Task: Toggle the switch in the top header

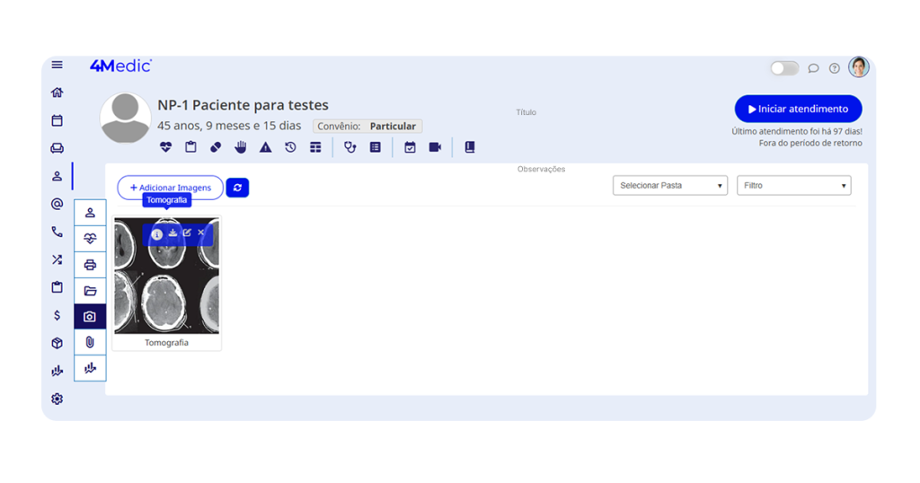Action: click(783, 68)
